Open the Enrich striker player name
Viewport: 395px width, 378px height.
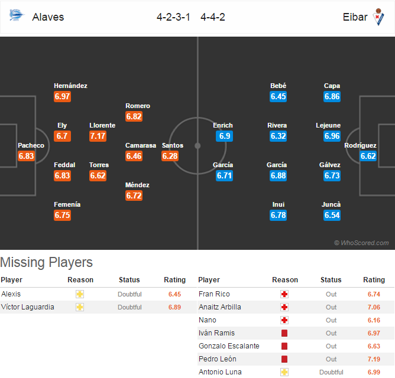223,125
